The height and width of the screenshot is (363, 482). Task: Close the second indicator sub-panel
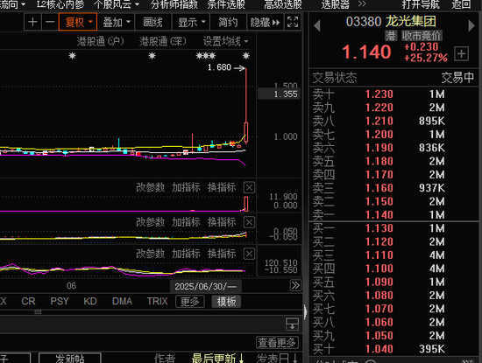(x=249, y=222)
